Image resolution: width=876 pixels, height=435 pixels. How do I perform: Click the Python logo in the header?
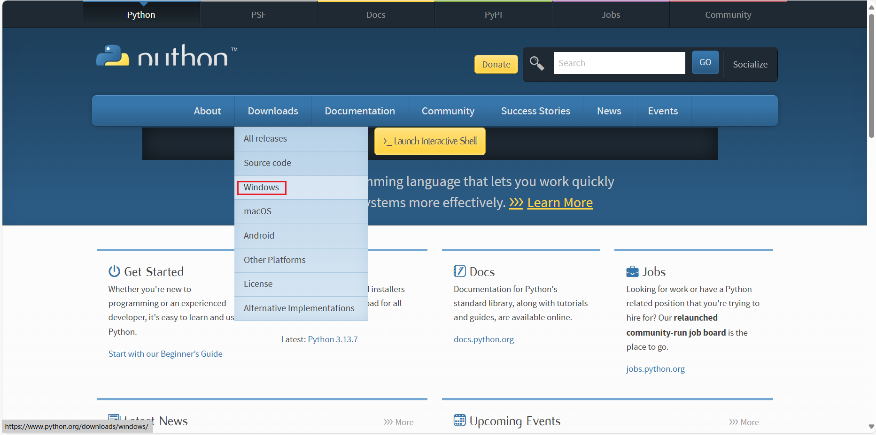coord(166,56)
